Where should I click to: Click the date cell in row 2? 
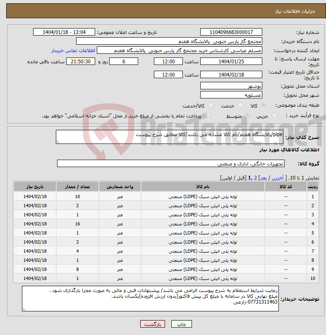(35, 206)
